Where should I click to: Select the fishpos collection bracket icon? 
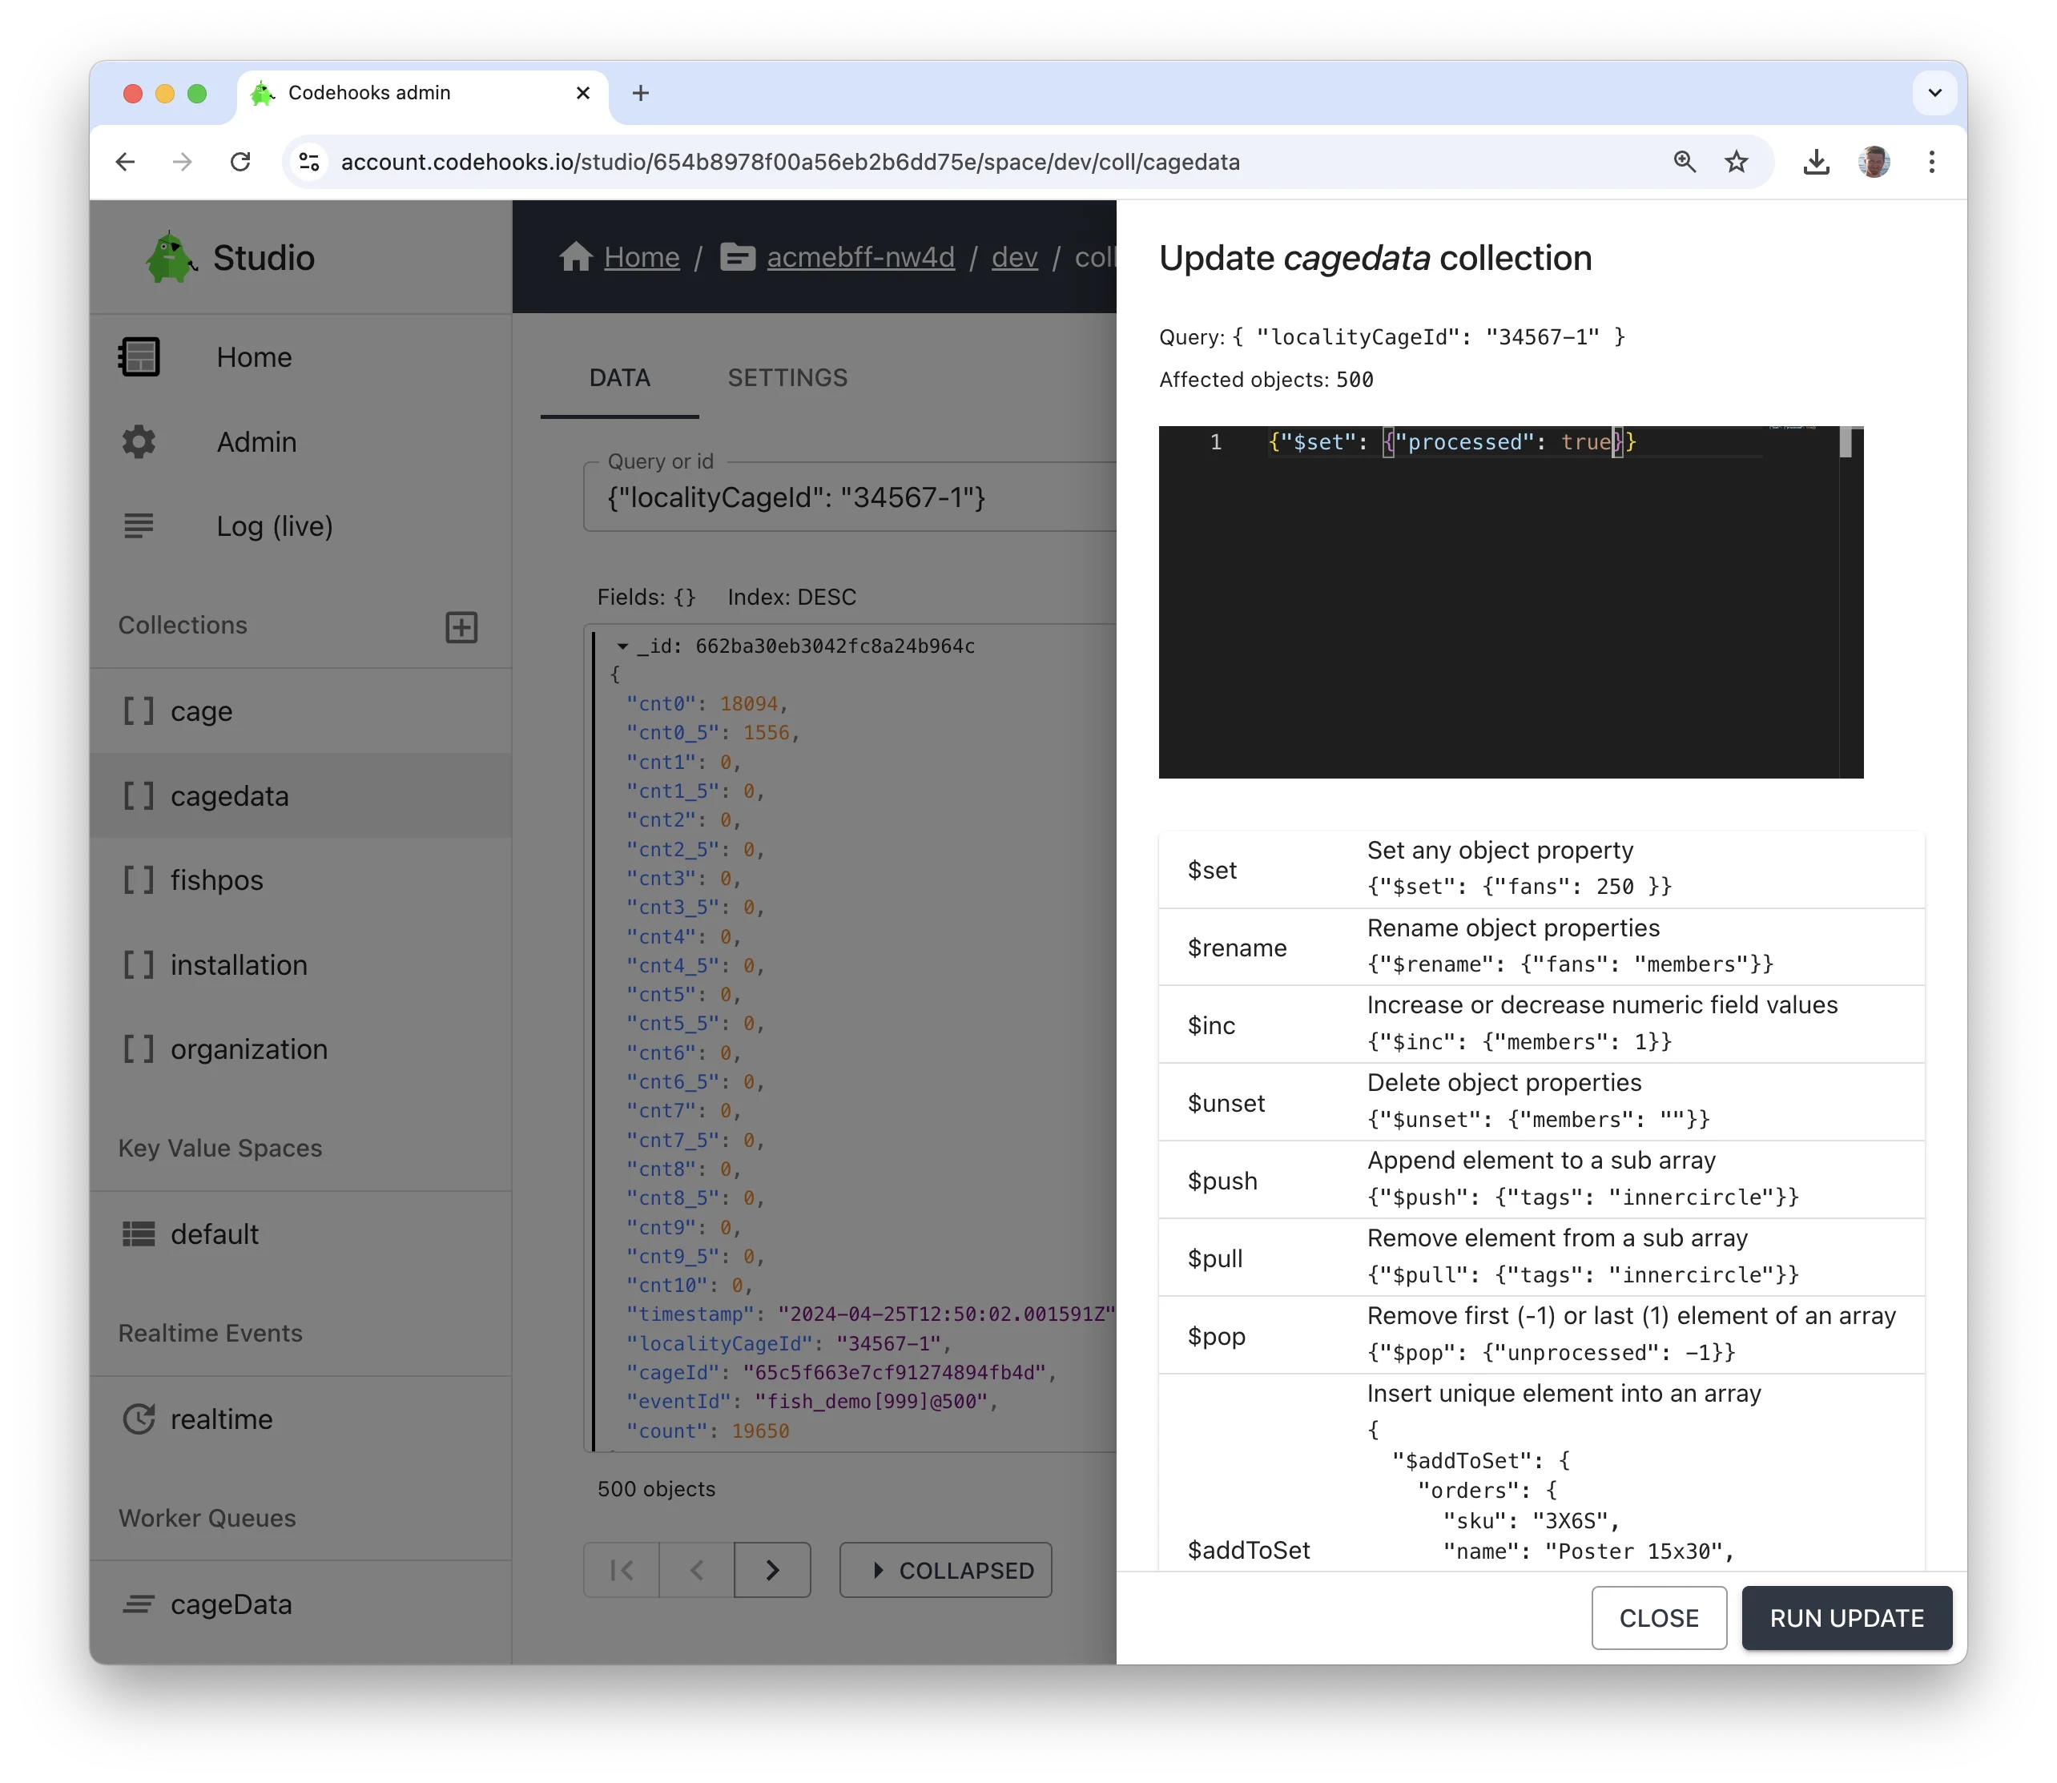pyautogui.click(x=139, y=879)
